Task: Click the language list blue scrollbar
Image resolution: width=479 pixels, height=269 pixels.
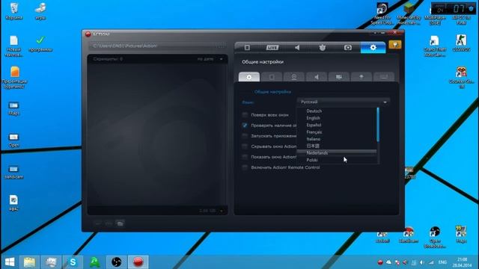Action: point(378,125)
